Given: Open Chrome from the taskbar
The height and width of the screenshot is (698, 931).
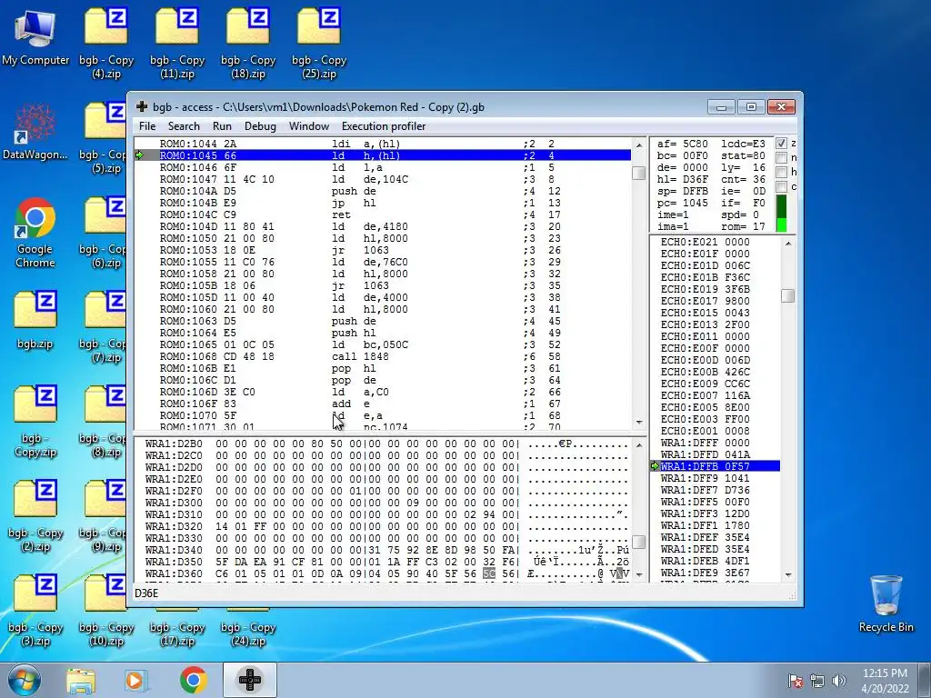Looking at the screenshot, I should point(193,681).
